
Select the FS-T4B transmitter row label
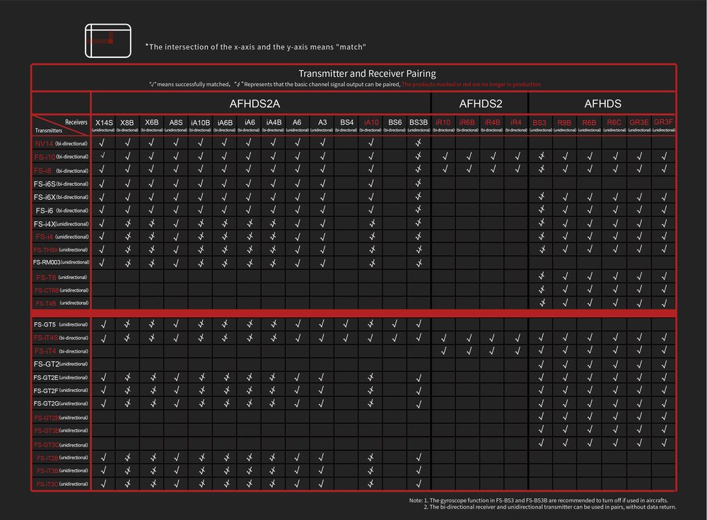[62, 303]
